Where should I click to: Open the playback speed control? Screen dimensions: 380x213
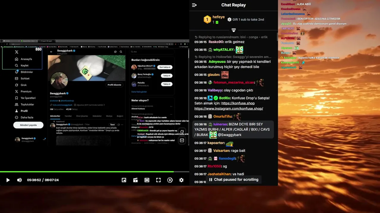[170, 180]
